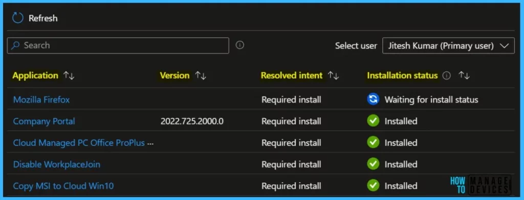Sort by Installation status arrows icon
The height and width of the screenshot is (200, 524).
pos(464,76)
